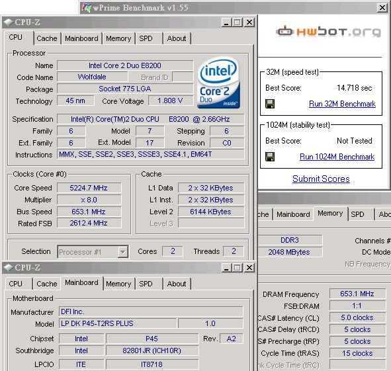Viewport: 391px width, 371px height.
Task: Minimize the top CPU-Z window
Action: coord(226,22)
